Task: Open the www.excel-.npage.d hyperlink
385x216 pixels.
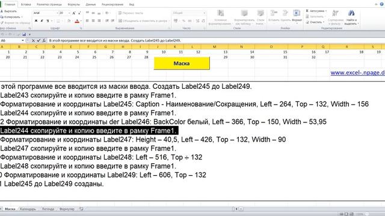Action: (357, 73)
